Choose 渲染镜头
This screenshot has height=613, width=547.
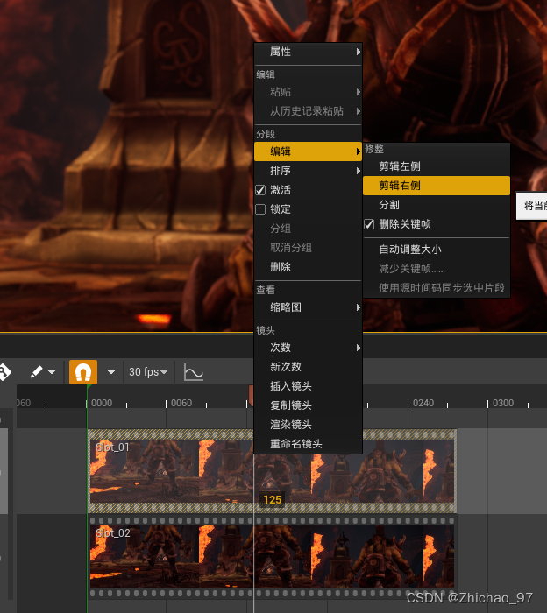click(308, 425)
